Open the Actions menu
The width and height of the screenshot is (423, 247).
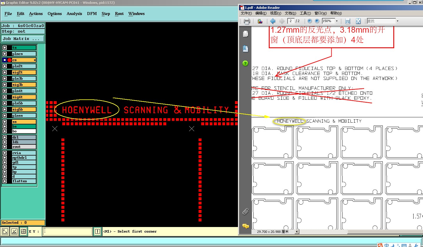click(36, 14)
